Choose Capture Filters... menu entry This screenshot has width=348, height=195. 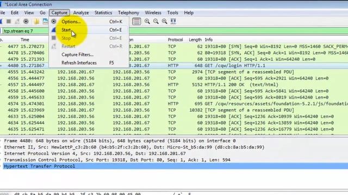point(89,55)
